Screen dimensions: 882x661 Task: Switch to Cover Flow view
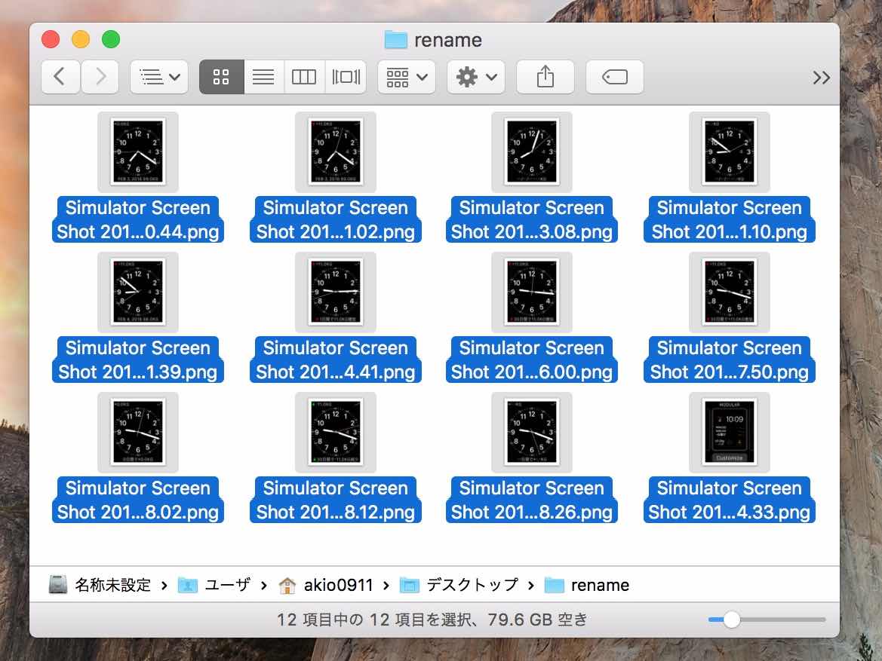tap(346, 76)
